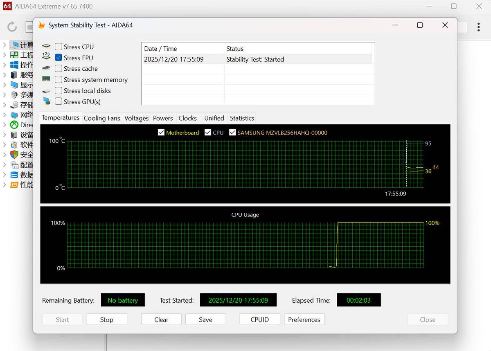Select the green Xbox DirectX icon
491x351 pixels.
[x=14, y=125]
